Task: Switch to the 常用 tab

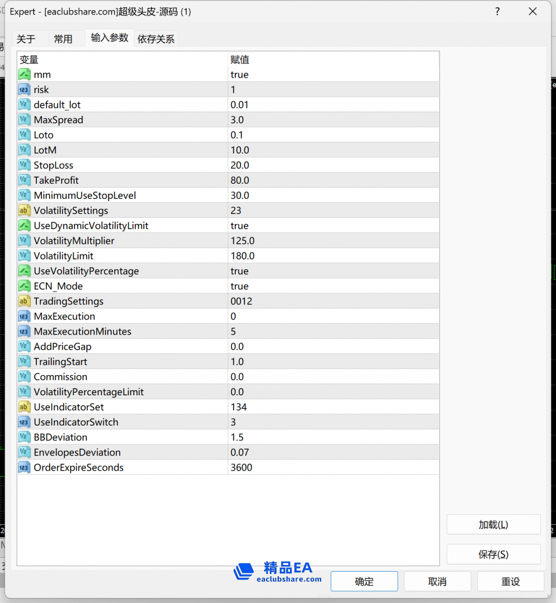Action: click(63, 39)
